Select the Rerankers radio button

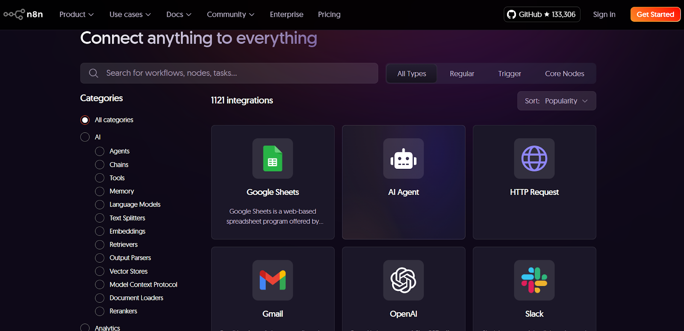(x=100, y=311)
